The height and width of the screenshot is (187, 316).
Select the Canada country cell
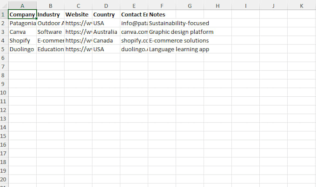point(106,40)
